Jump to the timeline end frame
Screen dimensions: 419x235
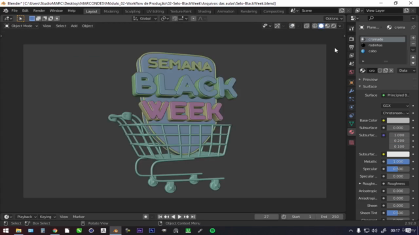coord(193,217)
